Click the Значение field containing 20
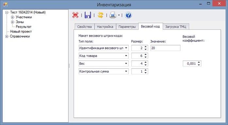This screenshot has width=228, height=125. (x=165, y=48)
